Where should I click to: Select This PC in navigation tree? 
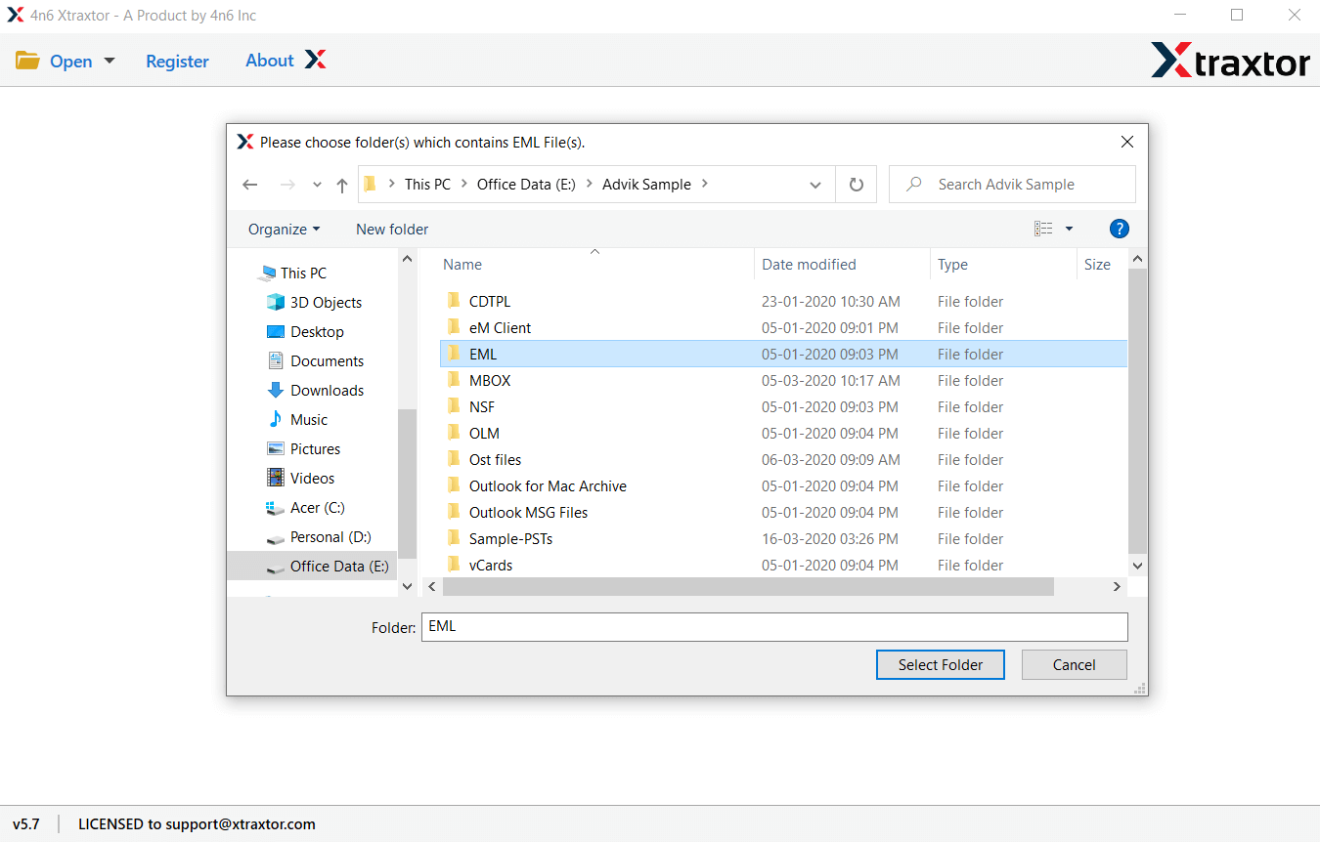pyautogui.click(x=292, y=273)
